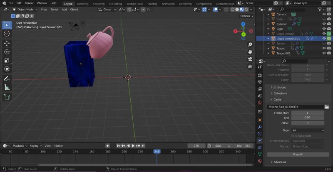
Task: Show the hidden Cube object
Action: [324, 19]
